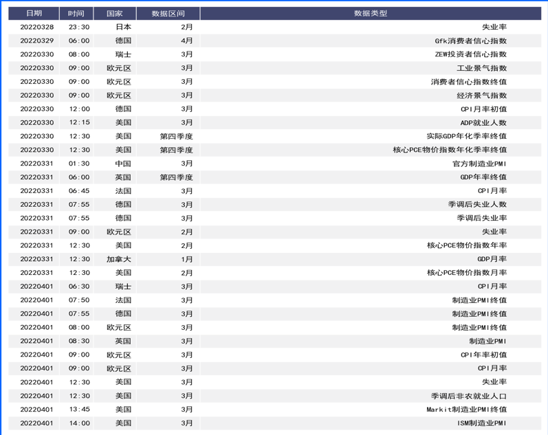Click the 时间 column header

(x=76, y=13)
